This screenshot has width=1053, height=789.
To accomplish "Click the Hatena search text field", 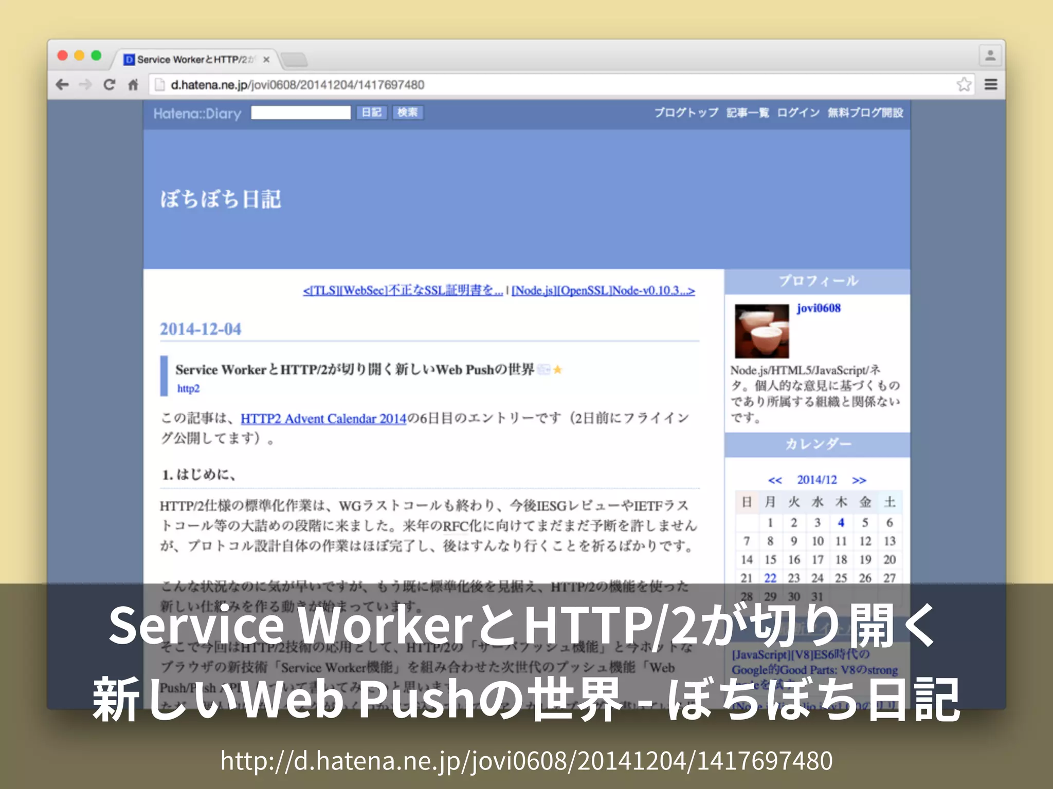I will click(x=300, y=112).
